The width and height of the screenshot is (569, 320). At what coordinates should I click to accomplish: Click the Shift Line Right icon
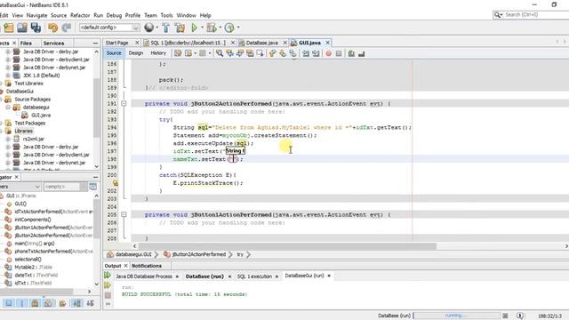[316, 53]
